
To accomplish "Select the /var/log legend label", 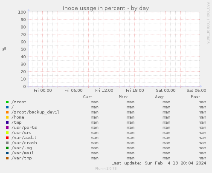I will (x=22, y=148).
